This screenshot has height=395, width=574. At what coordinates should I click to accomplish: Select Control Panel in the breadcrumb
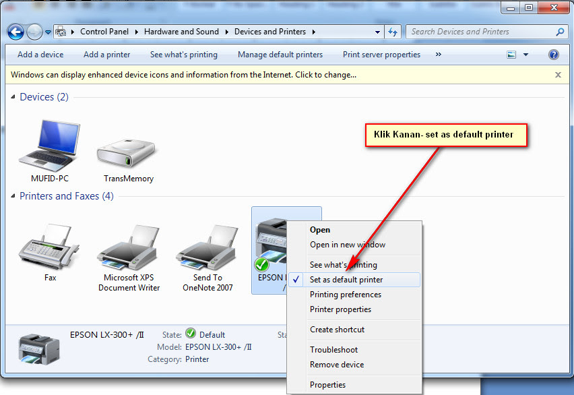104,32
